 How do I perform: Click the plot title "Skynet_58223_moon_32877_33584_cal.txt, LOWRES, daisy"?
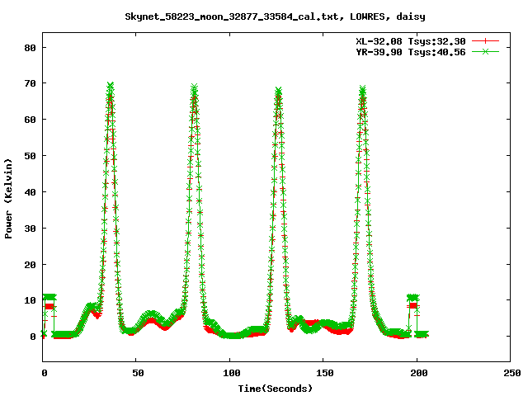coord(275,16)
